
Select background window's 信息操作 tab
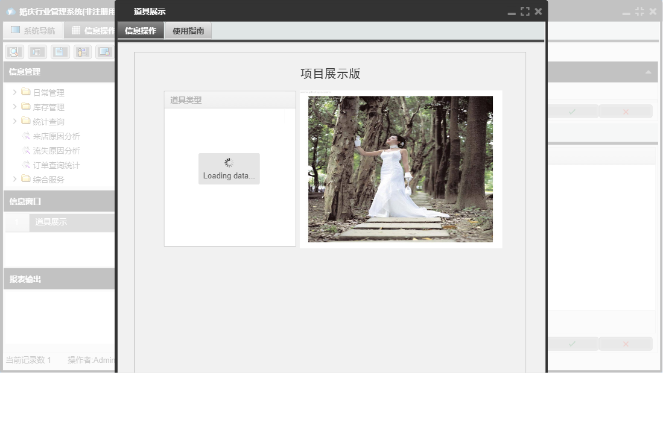coord(91,30)
